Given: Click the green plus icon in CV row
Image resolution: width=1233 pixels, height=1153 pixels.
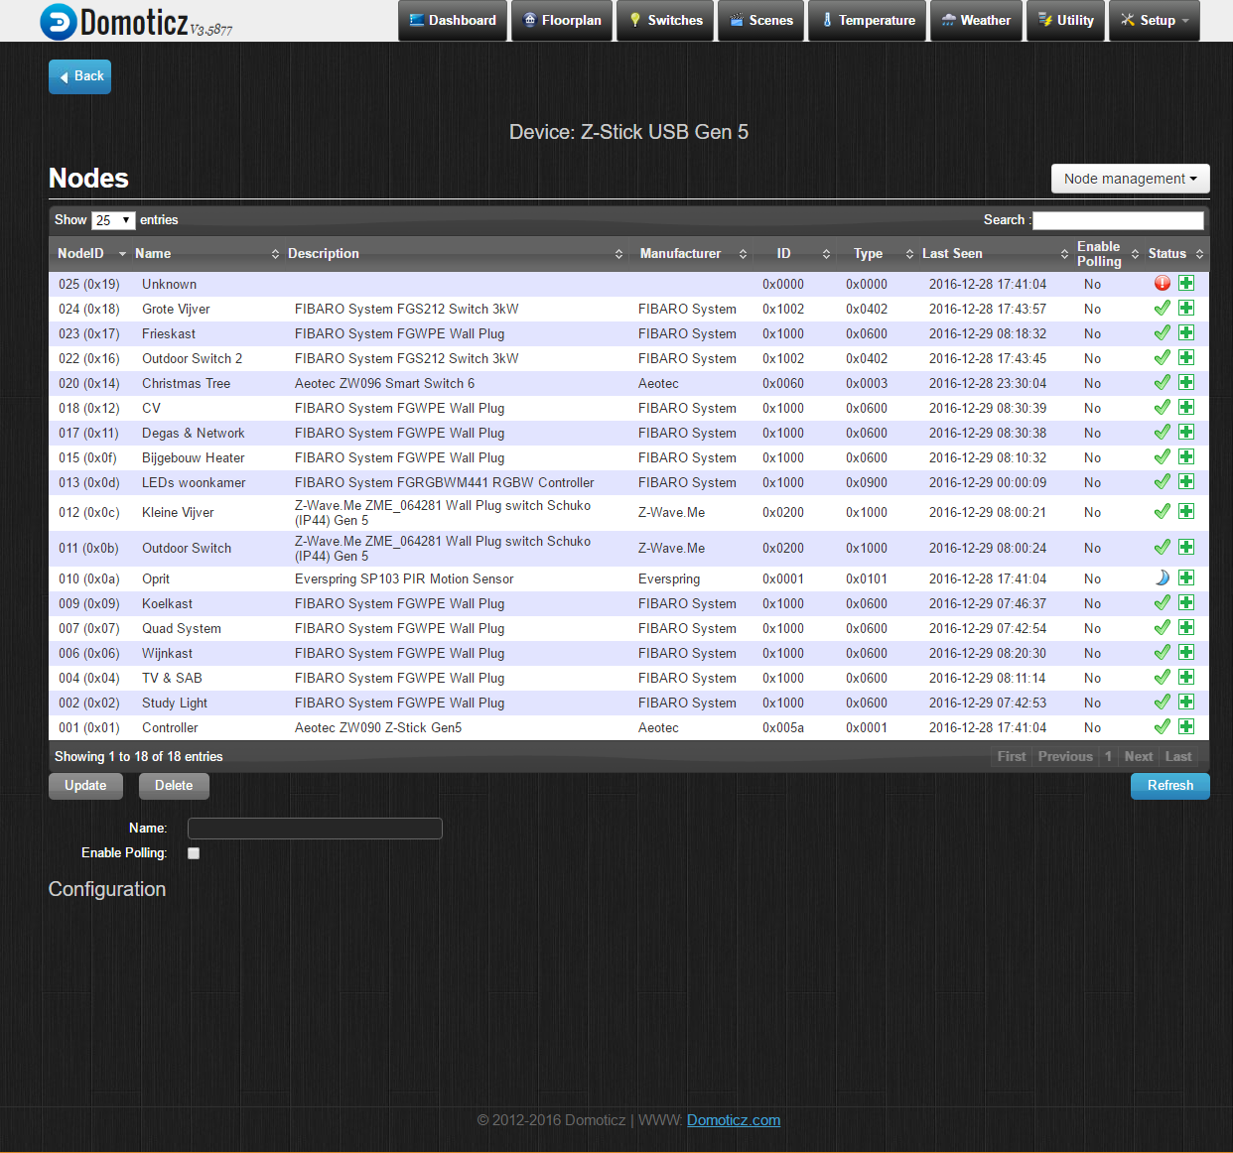Looking at the screenshot, I should click(x=1186, y=408).
